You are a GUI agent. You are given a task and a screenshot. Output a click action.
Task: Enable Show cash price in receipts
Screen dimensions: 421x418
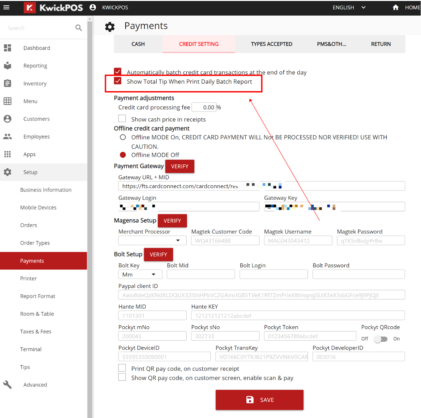click(122, 118)
